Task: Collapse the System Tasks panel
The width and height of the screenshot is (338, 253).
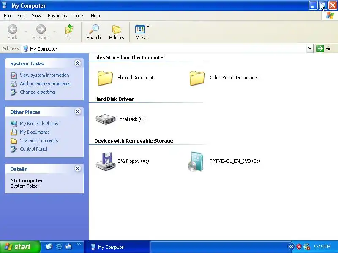Action: (x=78, y=63)
